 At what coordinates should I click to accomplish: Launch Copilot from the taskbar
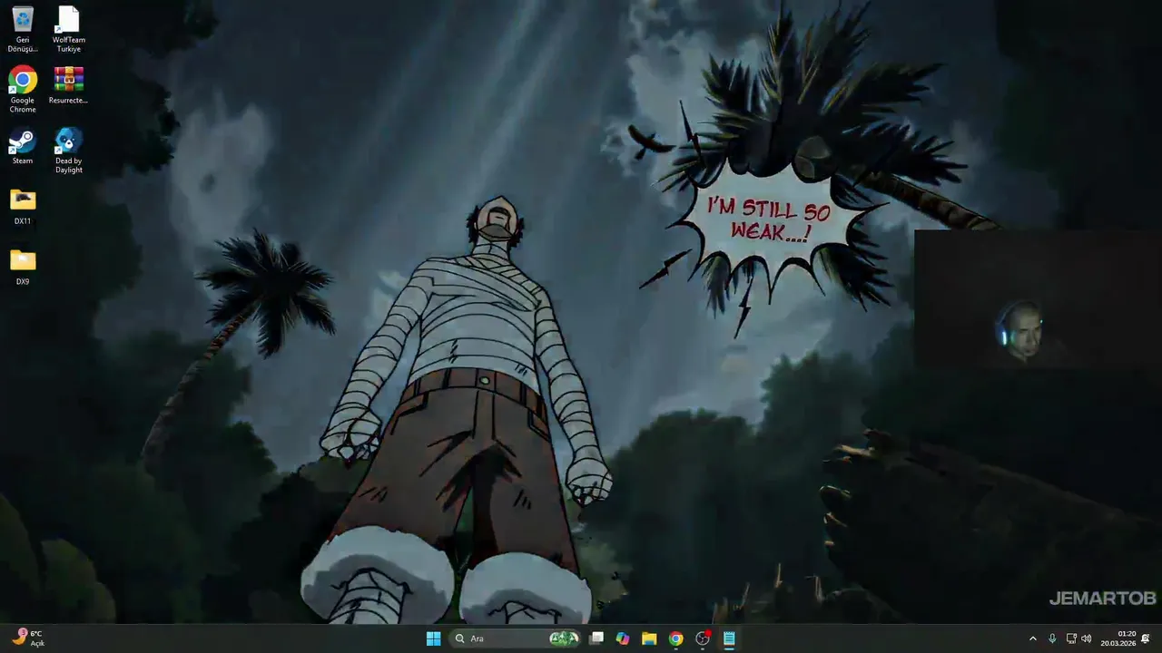[x=623, y=638]
